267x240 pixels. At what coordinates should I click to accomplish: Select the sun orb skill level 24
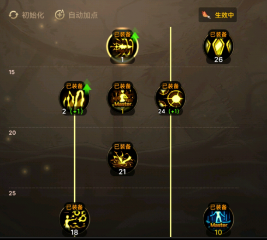[171, 98]
